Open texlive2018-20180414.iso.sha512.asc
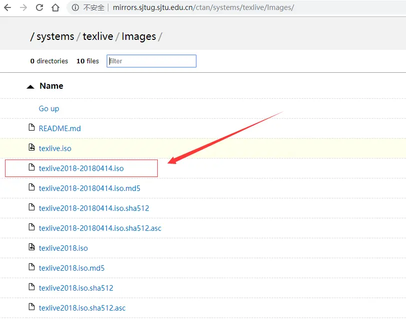This screenshot has width=406, height=328. (100, 228)
